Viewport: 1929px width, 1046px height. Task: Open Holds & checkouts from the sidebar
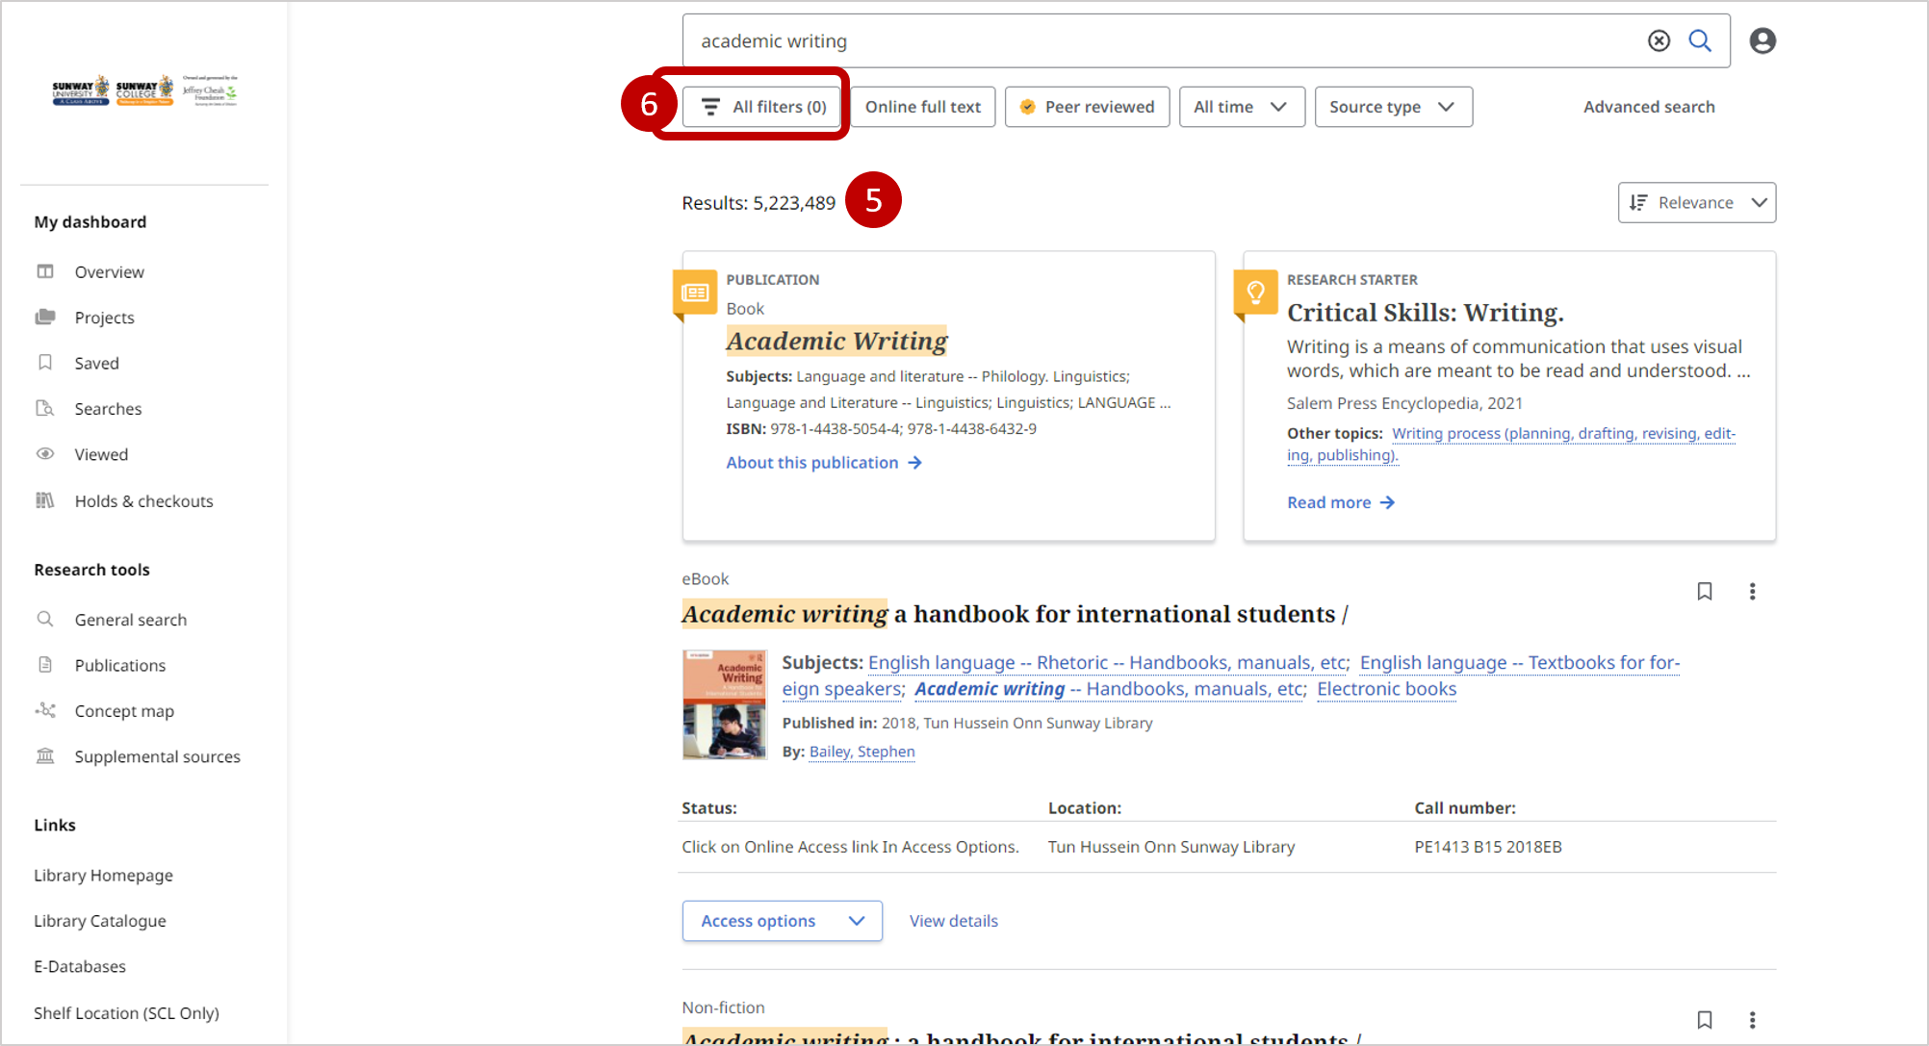click(143, 500)
